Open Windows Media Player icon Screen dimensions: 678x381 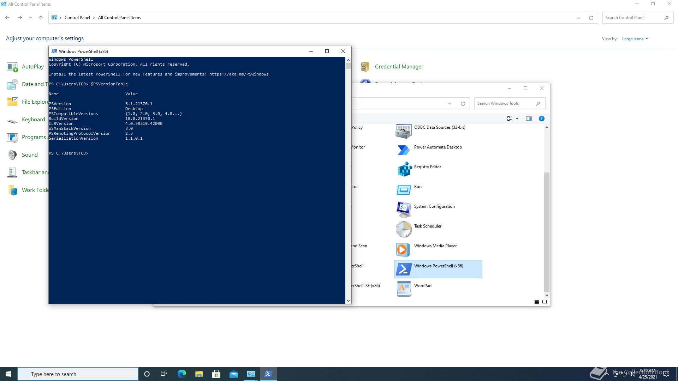[x=404, y=249]
